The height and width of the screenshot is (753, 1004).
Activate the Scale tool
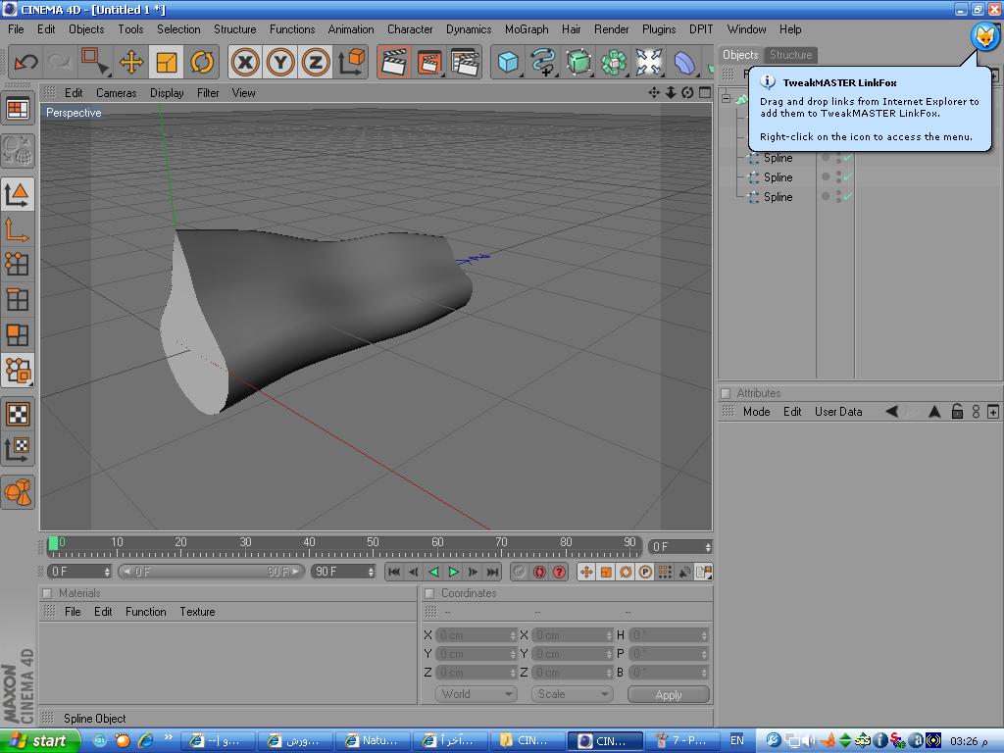[x=167, y=62]
